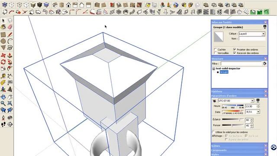The height and width of the screenshot is (156, 277).
Task: Adjust the Éclaircir light slider
Action: pos(233,120)
